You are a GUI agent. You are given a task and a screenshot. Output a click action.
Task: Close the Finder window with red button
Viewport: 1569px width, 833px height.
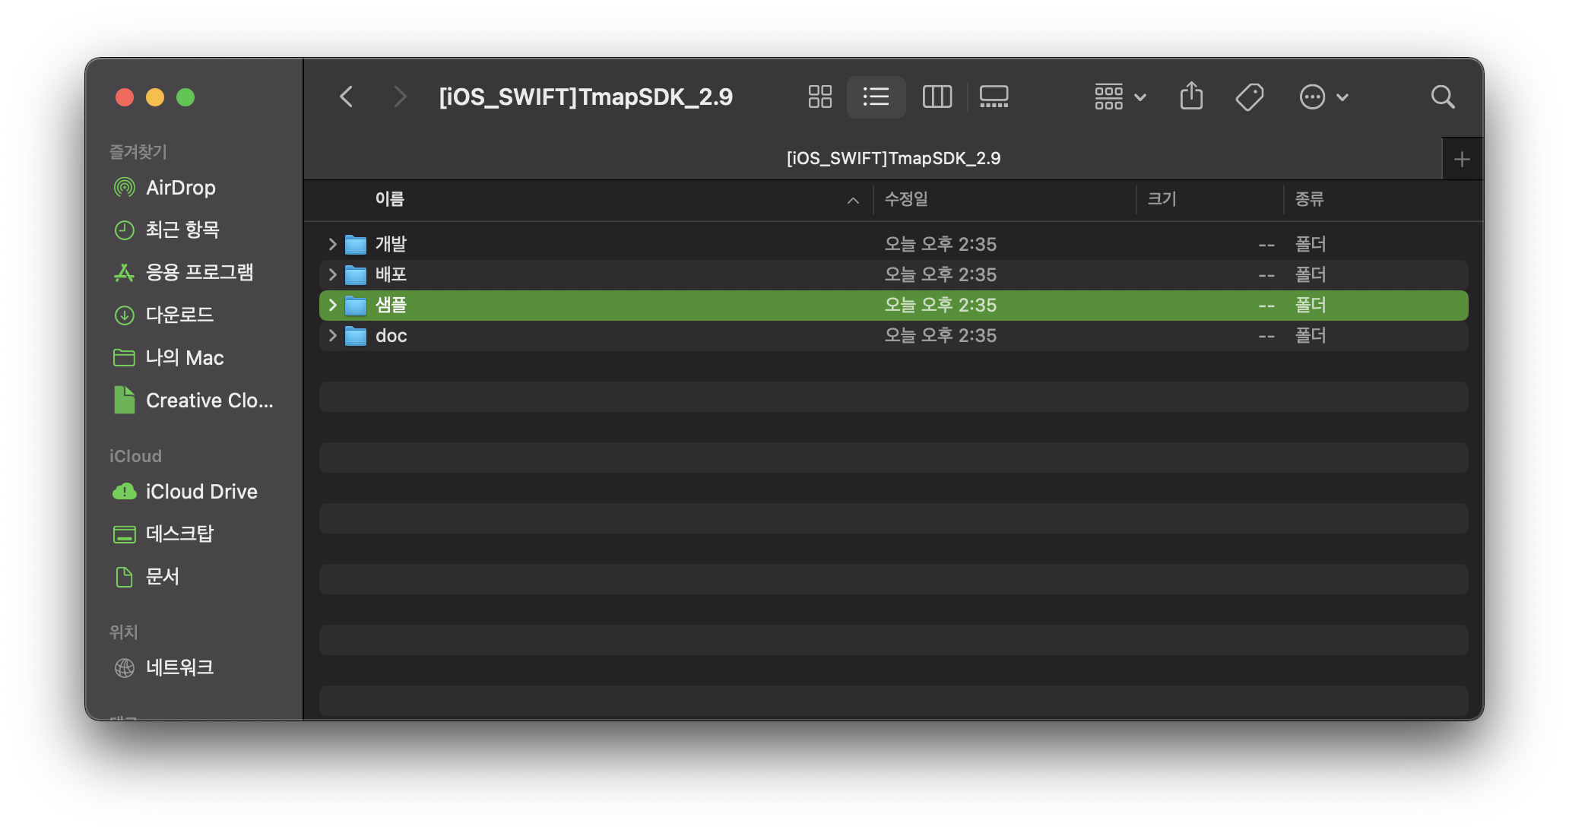[x=125, y=97]
